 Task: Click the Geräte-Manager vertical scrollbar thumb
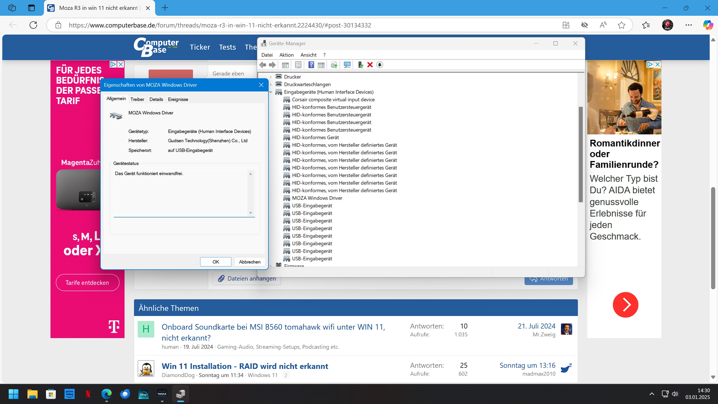tap(581, 154)
